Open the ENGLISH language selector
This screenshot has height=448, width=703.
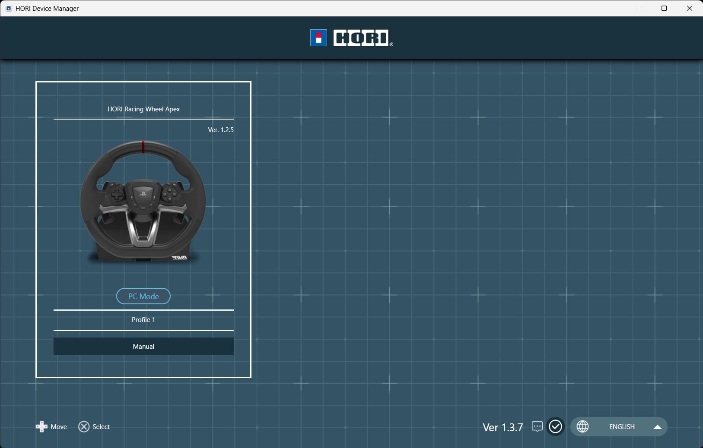[622, 427]
